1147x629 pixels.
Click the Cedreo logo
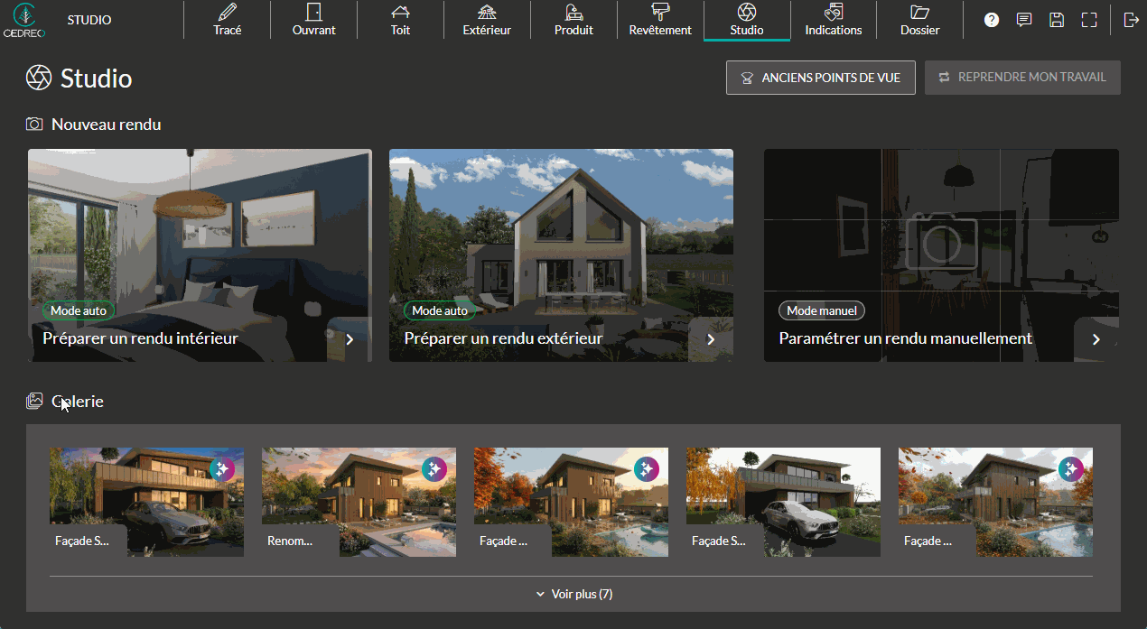click(24, 20)
